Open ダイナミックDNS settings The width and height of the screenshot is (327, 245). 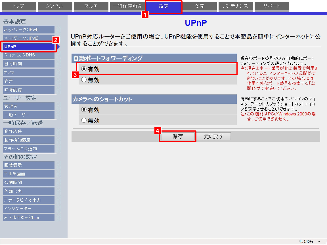click(29, 55)
